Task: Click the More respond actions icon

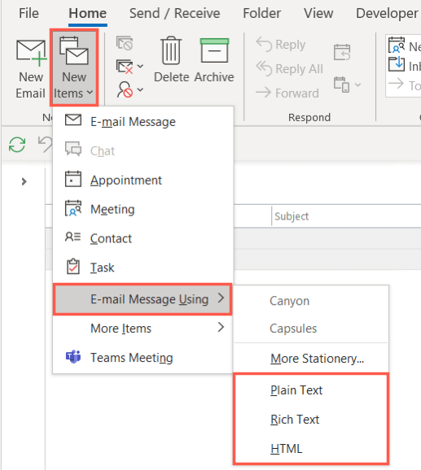Action: 341,85
